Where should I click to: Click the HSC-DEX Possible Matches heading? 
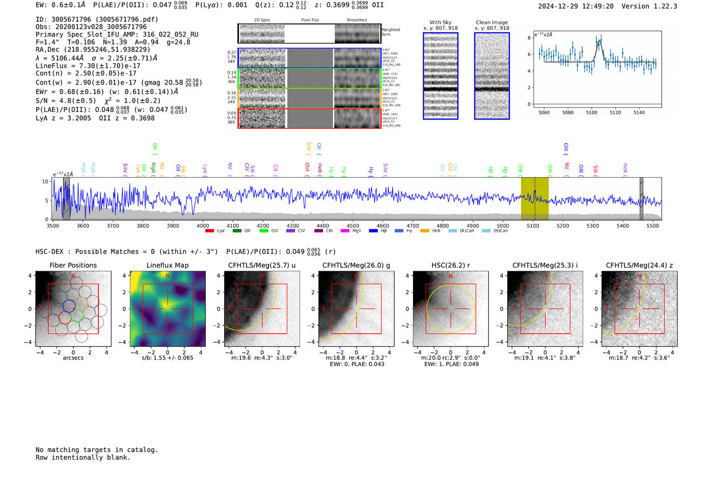pos(127,252)
